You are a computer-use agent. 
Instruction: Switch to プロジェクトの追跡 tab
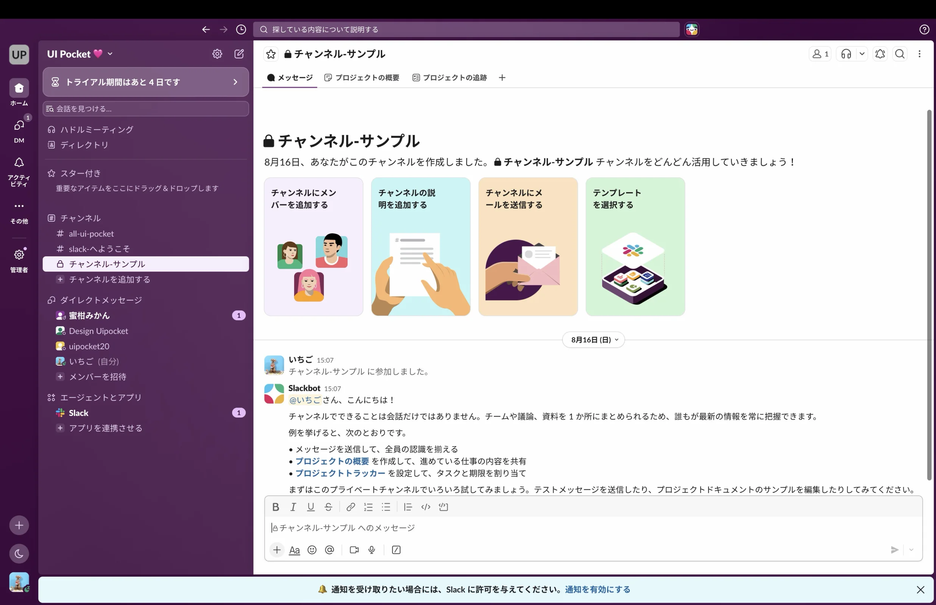tap(449, 78)
